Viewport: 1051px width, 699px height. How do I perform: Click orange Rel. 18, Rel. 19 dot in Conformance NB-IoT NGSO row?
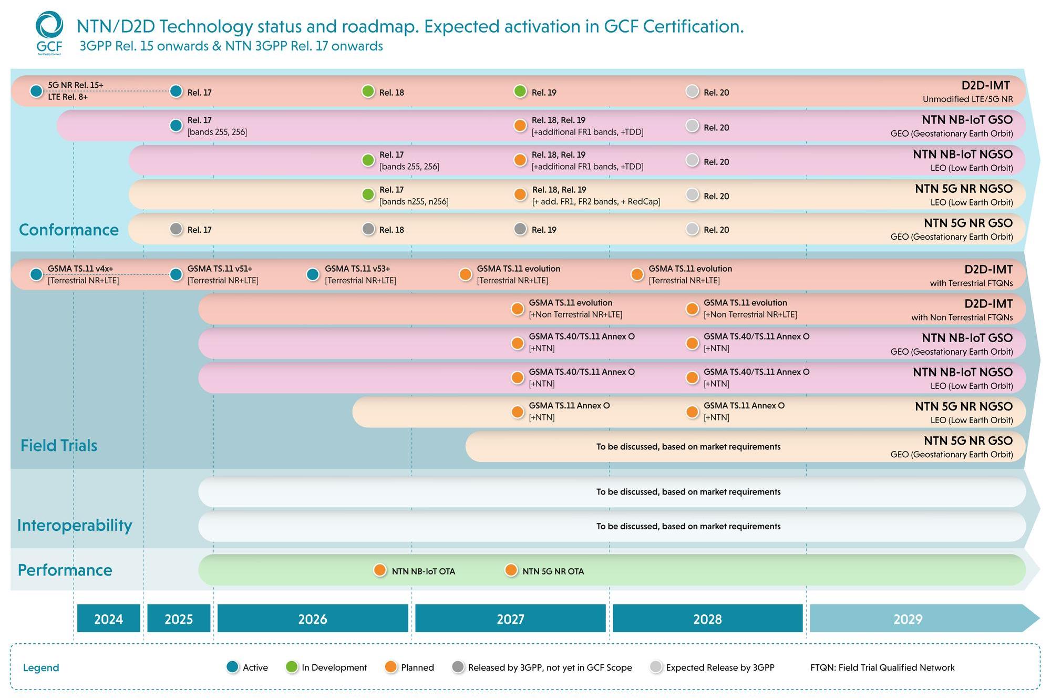click(520, 160)
